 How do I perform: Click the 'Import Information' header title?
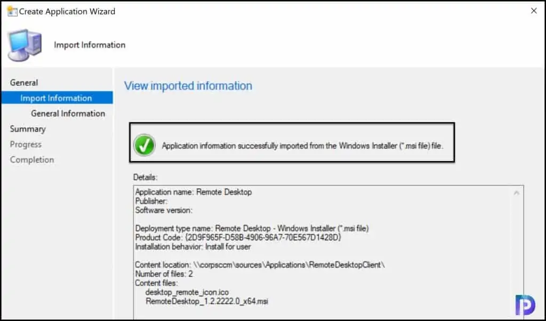tap(90, 45)
